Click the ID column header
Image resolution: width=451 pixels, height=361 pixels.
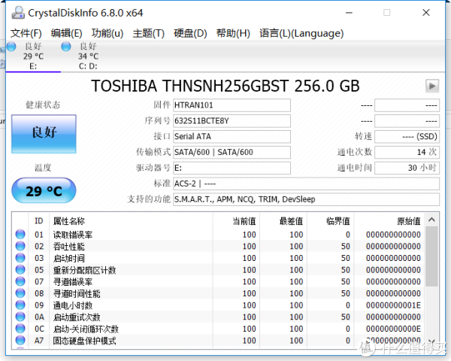(x=39, y=221)
